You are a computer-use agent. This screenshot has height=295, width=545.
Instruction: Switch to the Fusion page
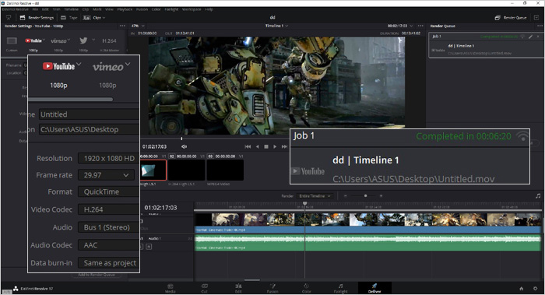pos(272,289)
